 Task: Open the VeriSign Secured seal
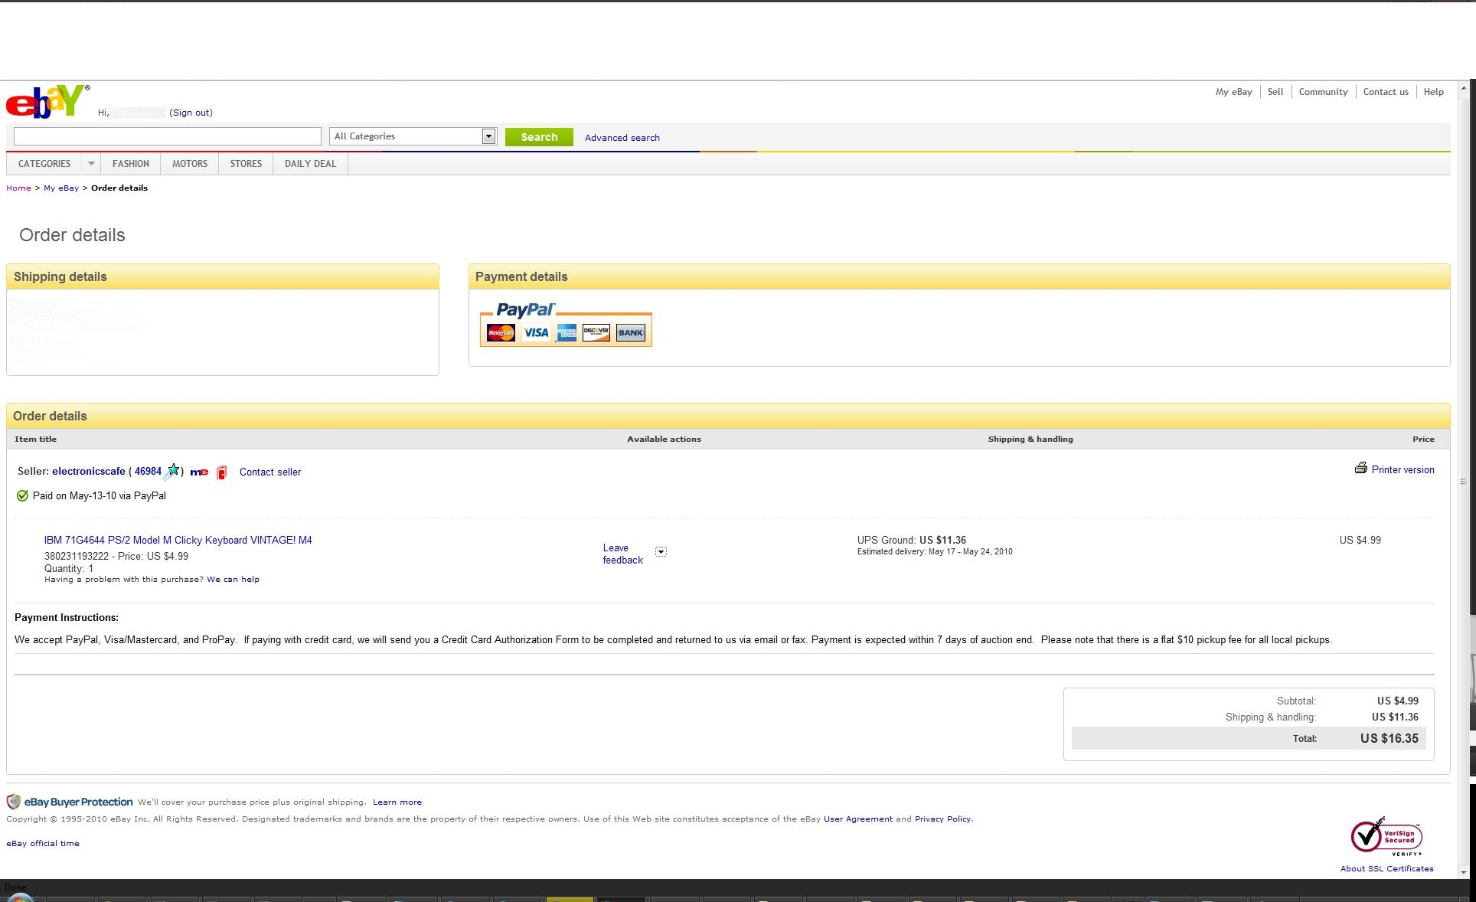(1386, 837)
